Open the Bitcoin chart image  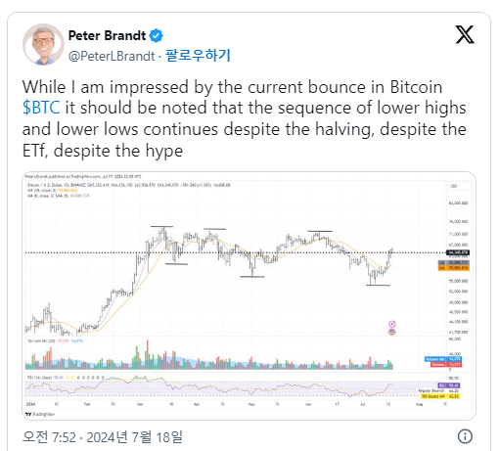point(249,295)
